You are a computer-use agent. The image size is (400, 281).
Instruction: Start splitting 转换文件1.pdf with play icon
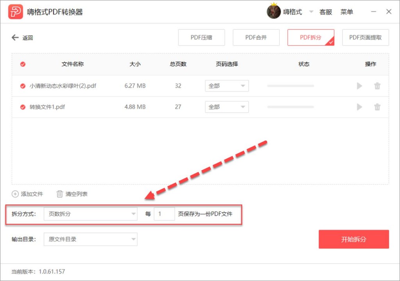[359, 107]
